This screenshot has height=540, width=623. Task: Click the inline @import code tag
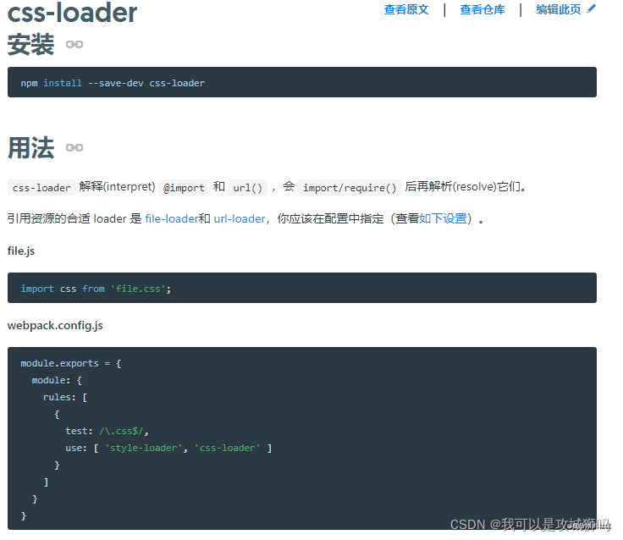coord(184,188)
